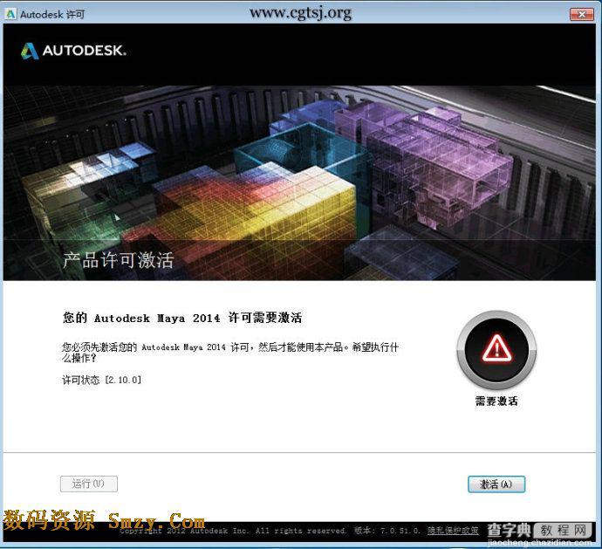Image resolution: width=602 pixels, height=549 pixels.
Task: Click the red warning activation icon
Action: pos(496,350)
